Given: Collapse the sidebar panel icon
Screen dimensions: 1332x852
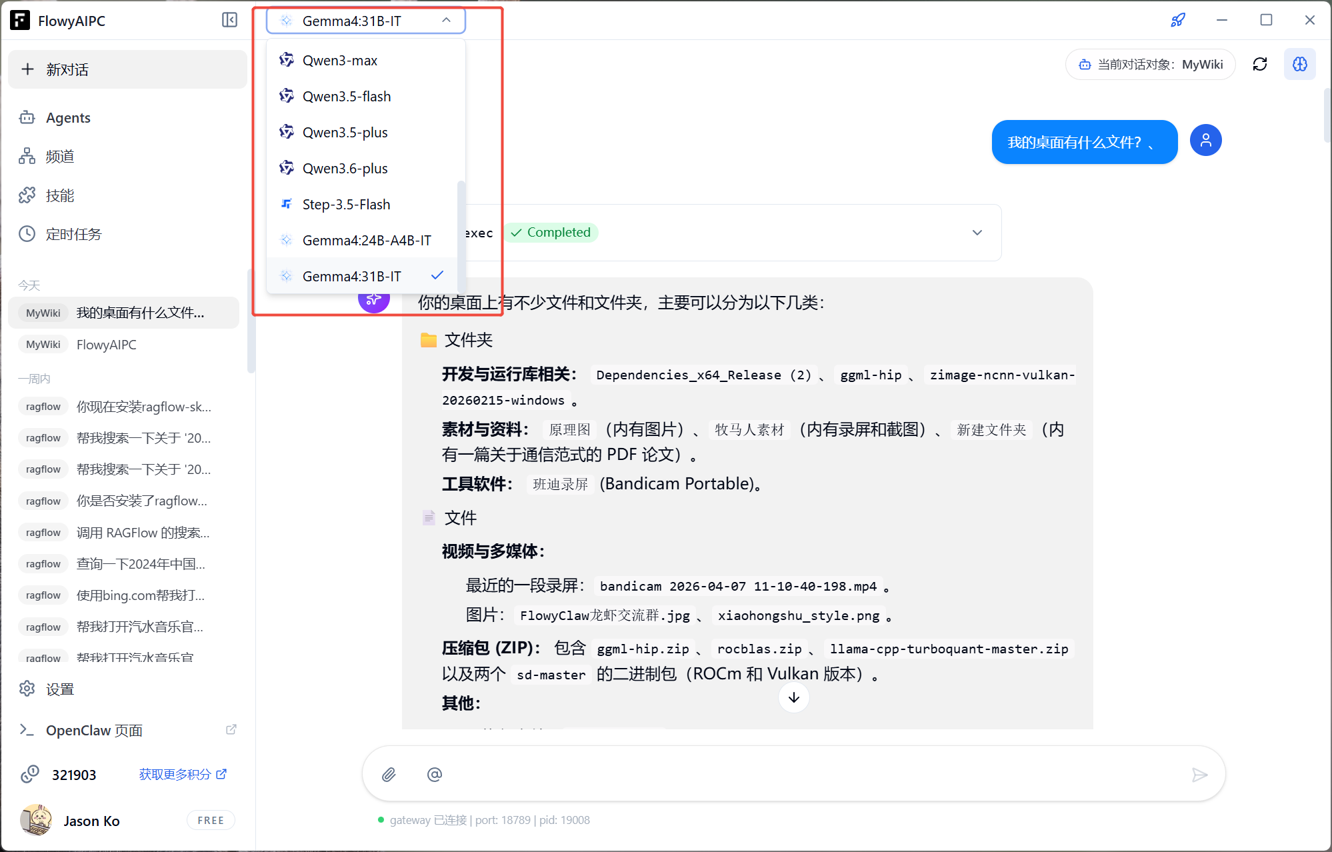Looking at the screenshot, I should click(x=229, y=20).
